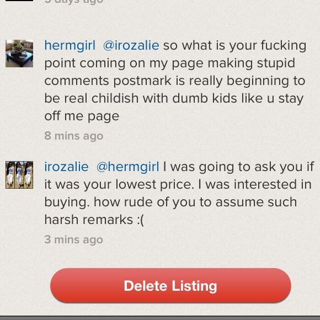Click the red Delete Listing button
The height and width of the screenshot is (320, 320).
click(170, 285)
